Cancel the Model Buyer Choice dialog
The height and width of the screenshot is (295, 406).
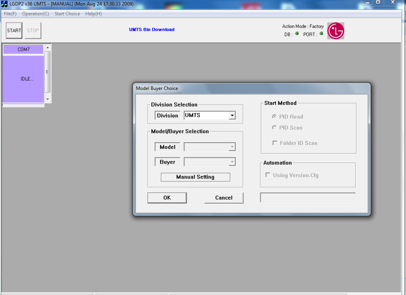[224, 198]
